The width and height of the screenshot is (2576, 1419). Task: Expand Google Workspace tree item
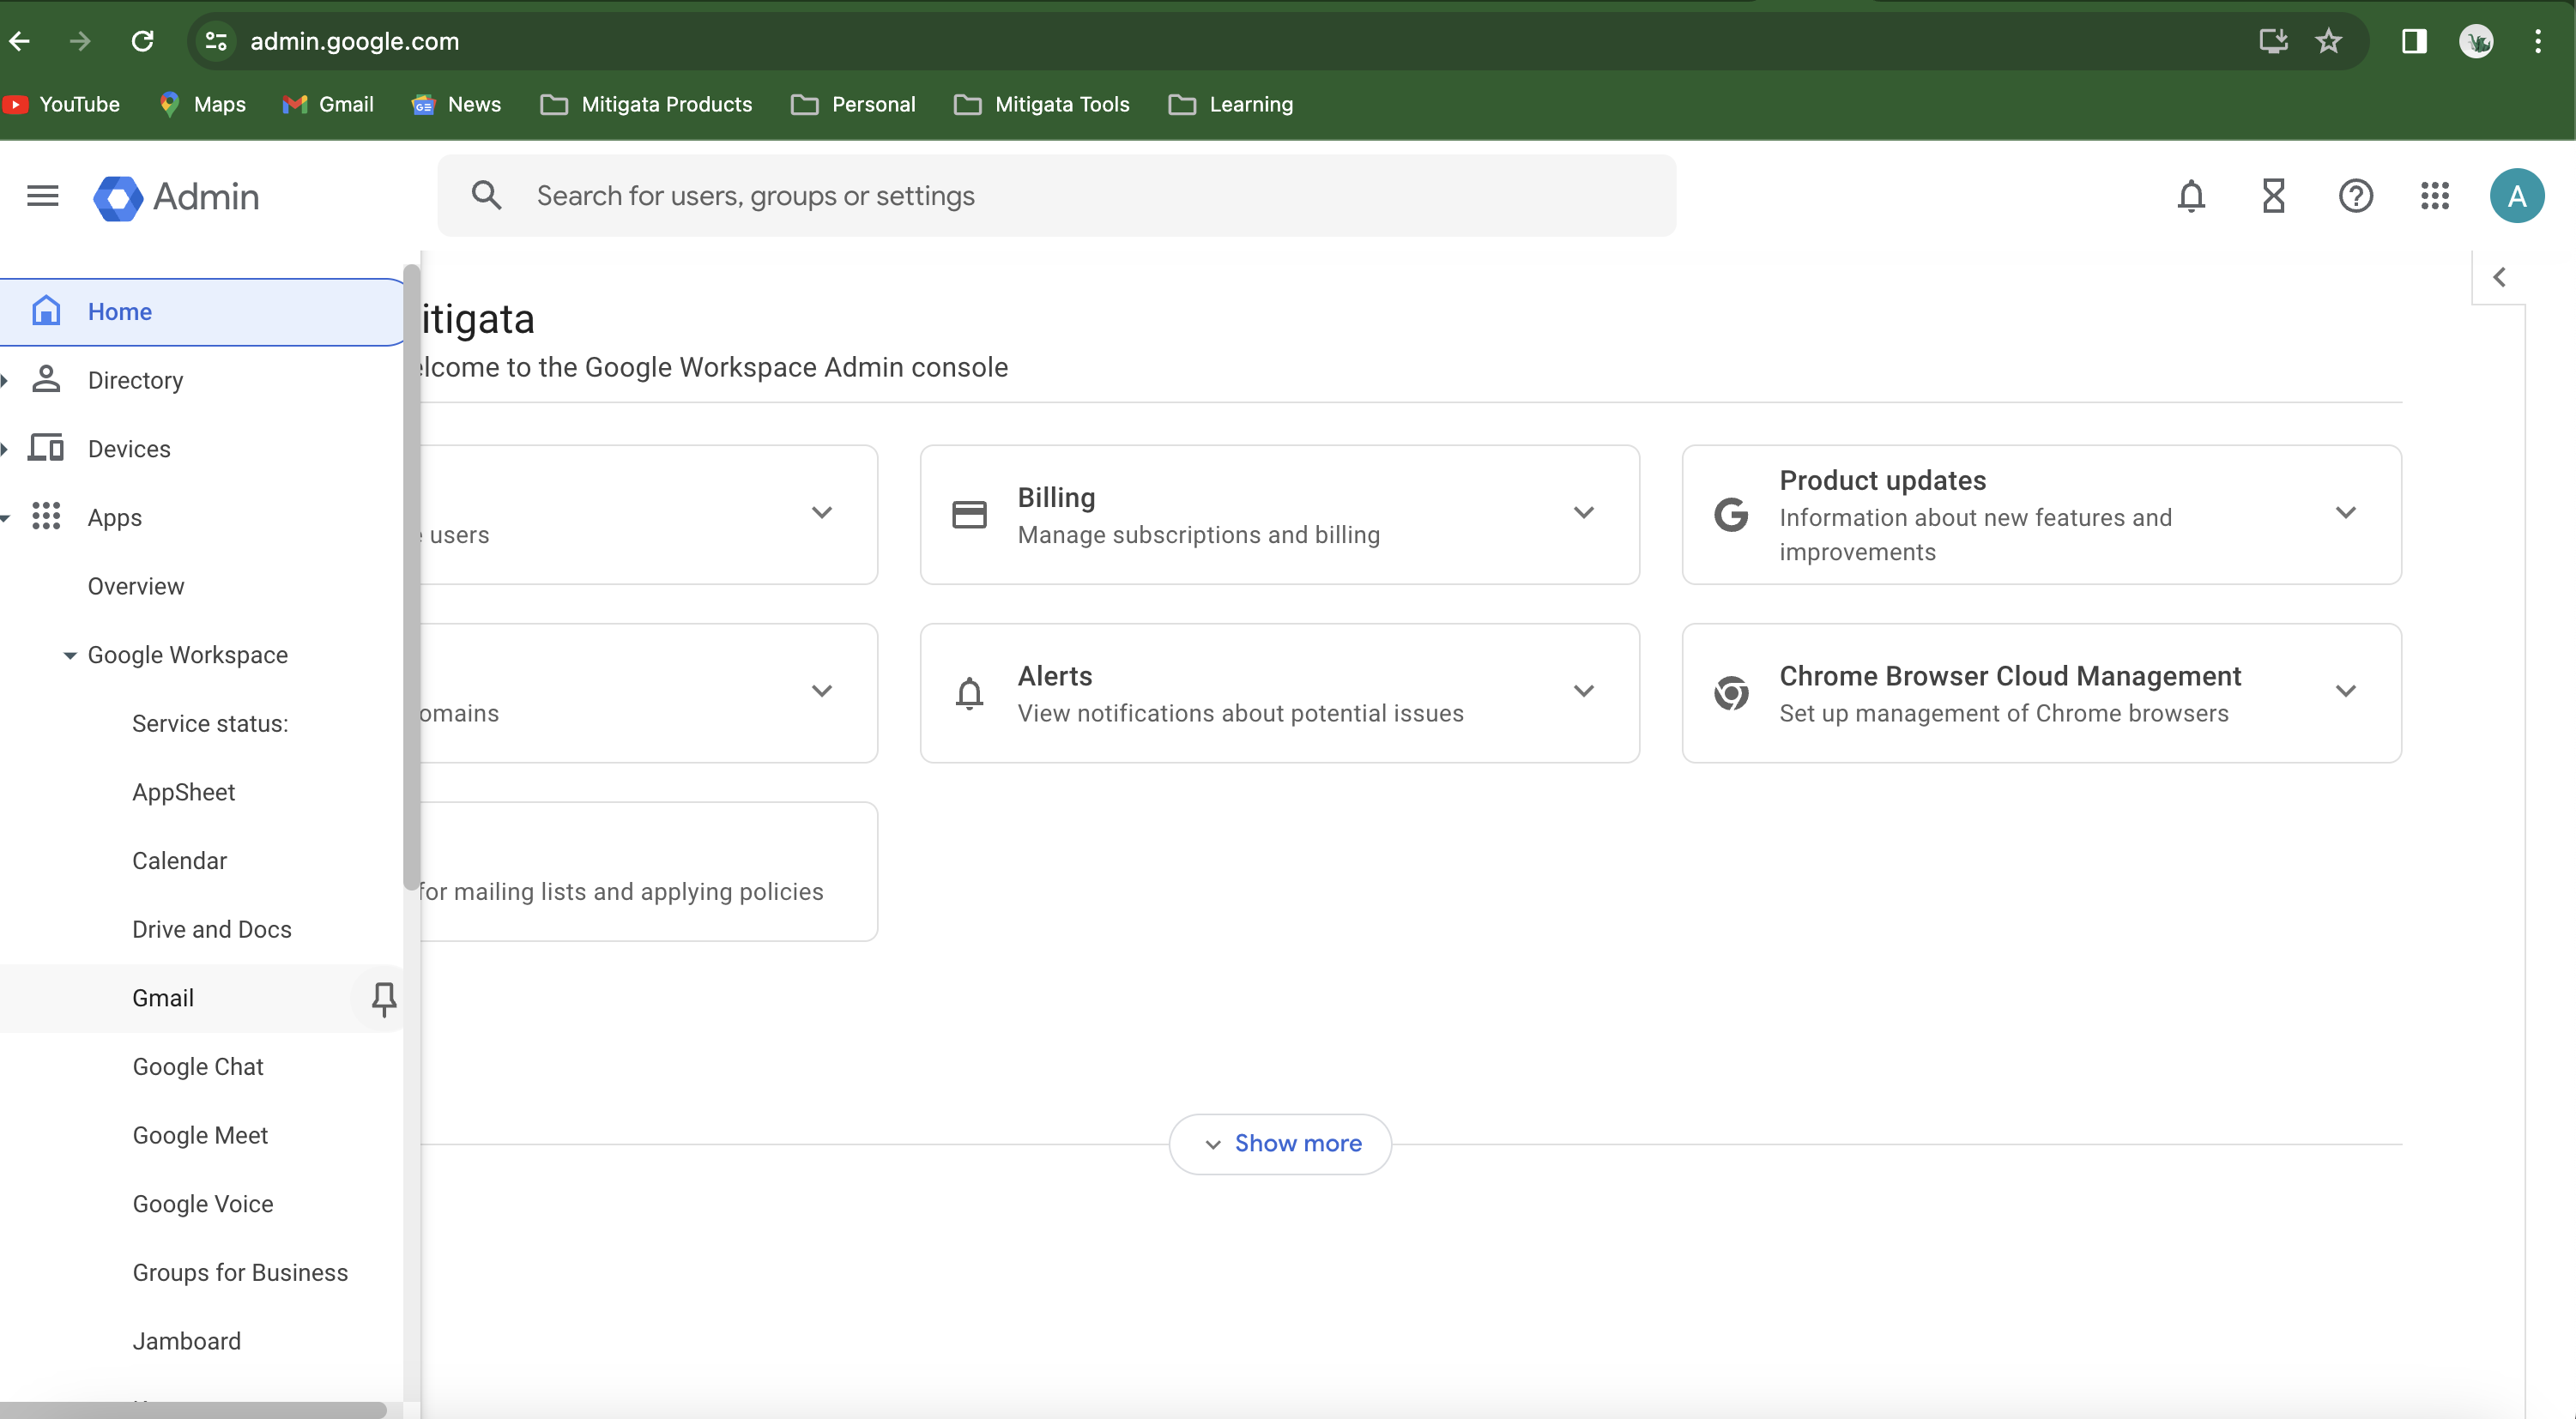click(x=64, y=654)
